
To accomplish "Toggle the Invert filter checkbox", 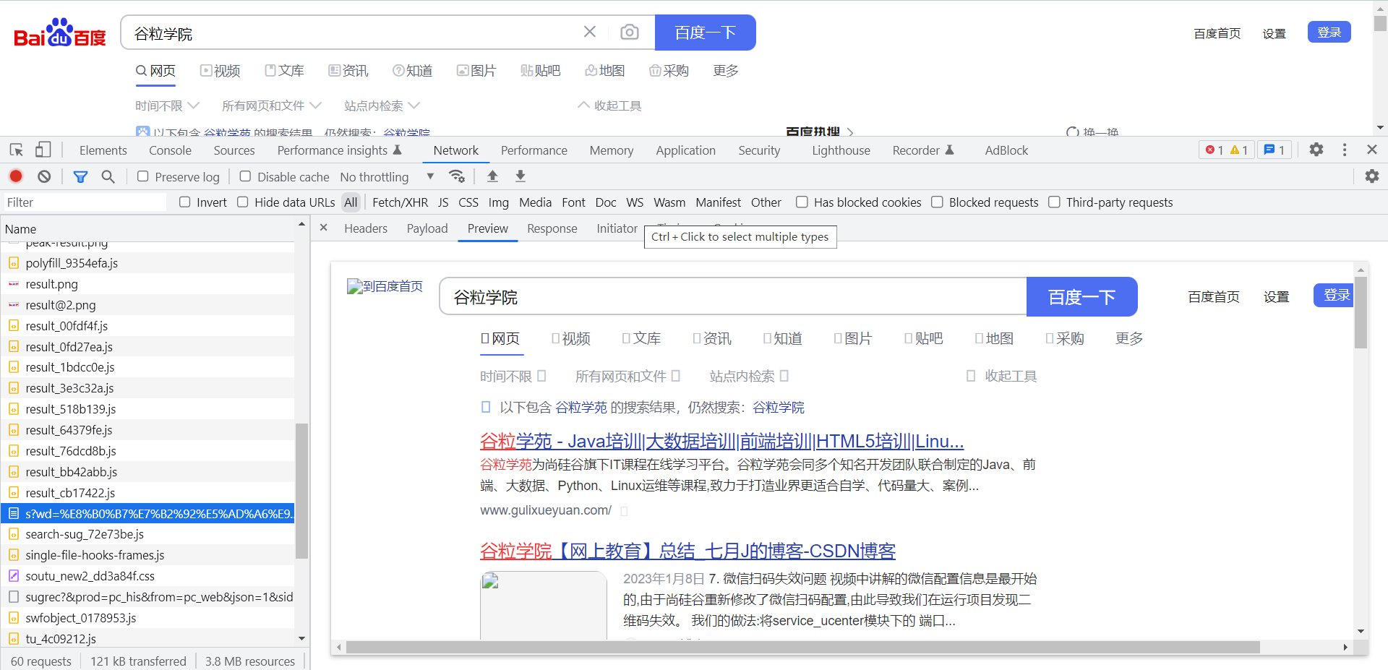I will (185, 202).
